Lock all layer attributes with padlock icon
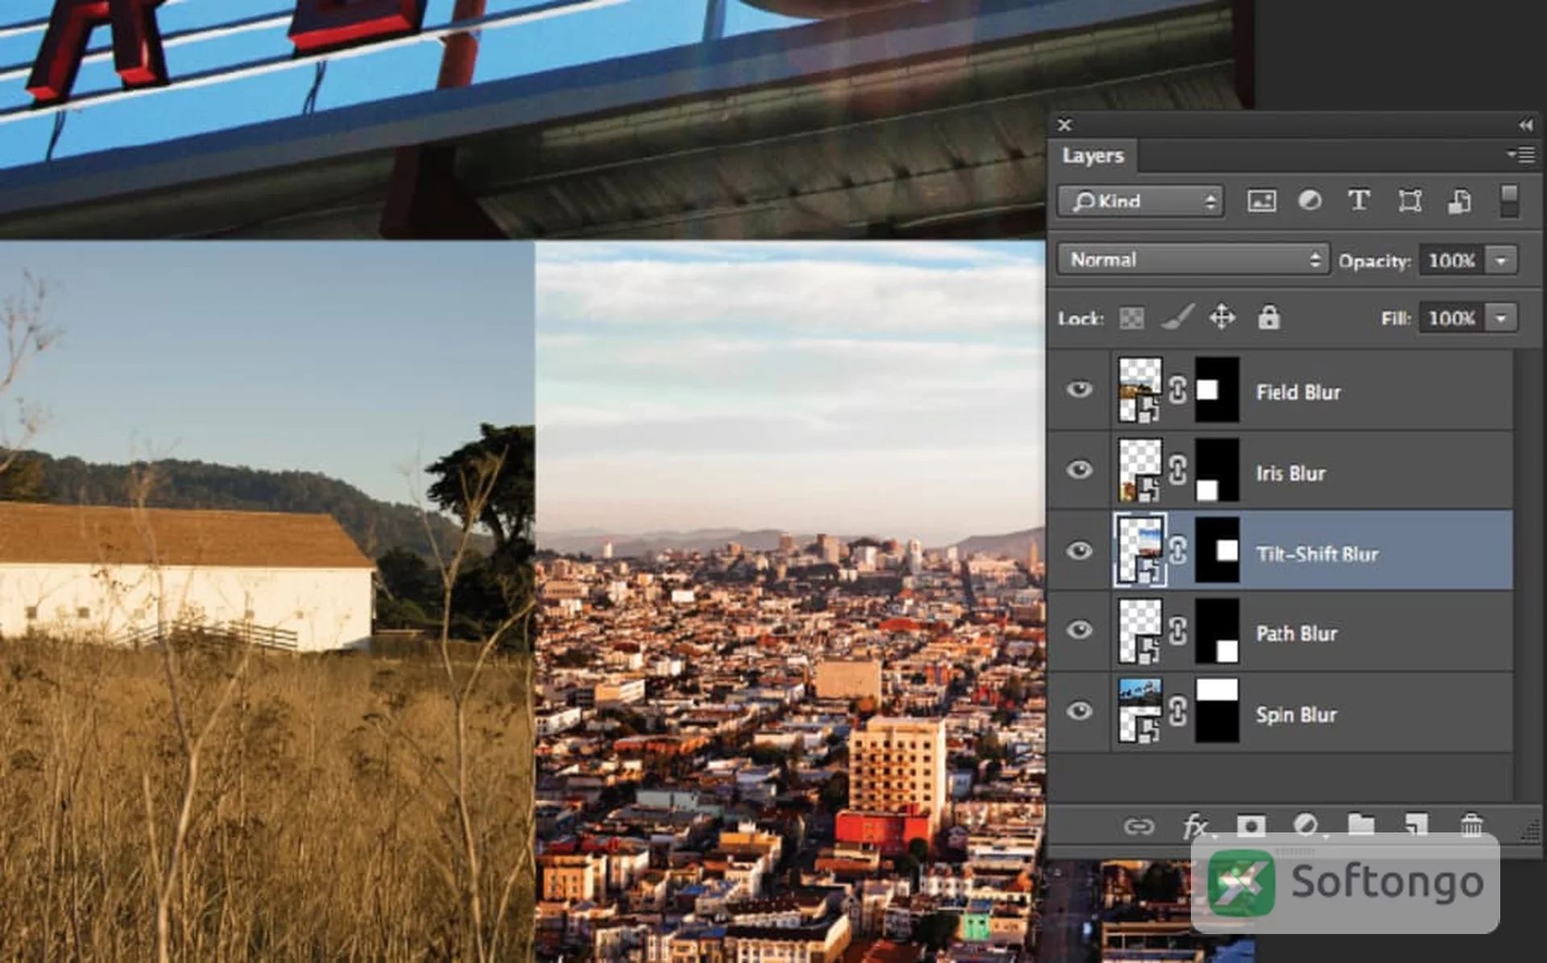1547x963 pixels. point(1268,318)
